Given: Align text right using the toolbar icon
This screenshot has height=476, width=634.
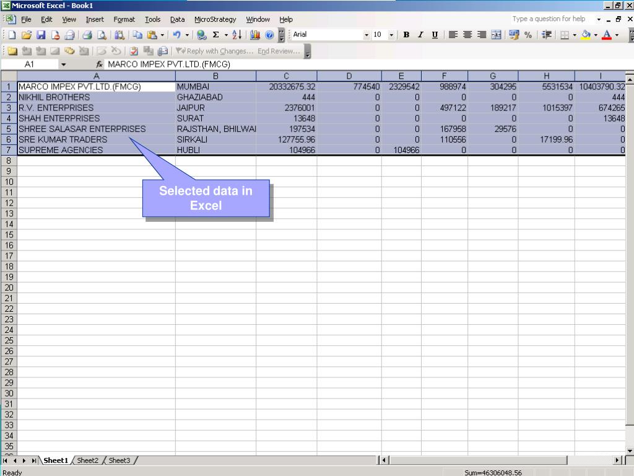Looking at the screenshot, I should [482, 35].
